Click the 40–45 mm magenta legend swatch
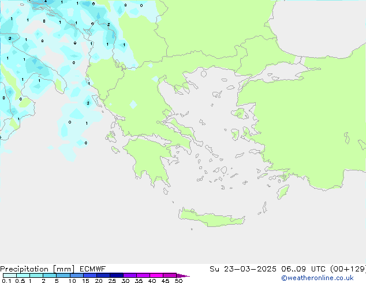 tap(156, 275)
